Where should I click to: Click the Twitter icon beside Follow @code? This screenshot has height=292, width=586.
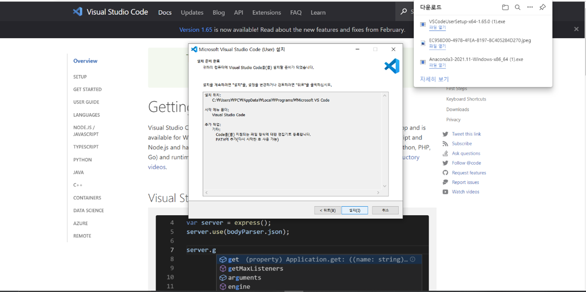[445, 163]
